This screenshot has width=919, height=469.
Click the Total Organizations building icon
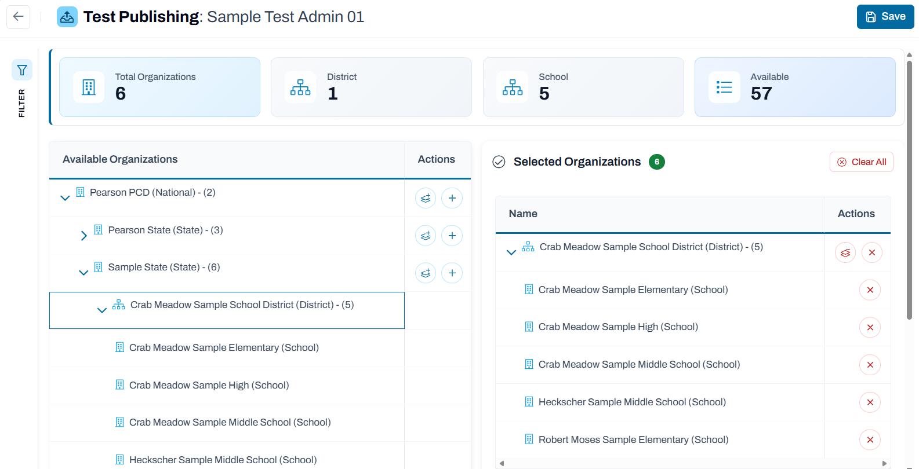(x=89, y=87)
